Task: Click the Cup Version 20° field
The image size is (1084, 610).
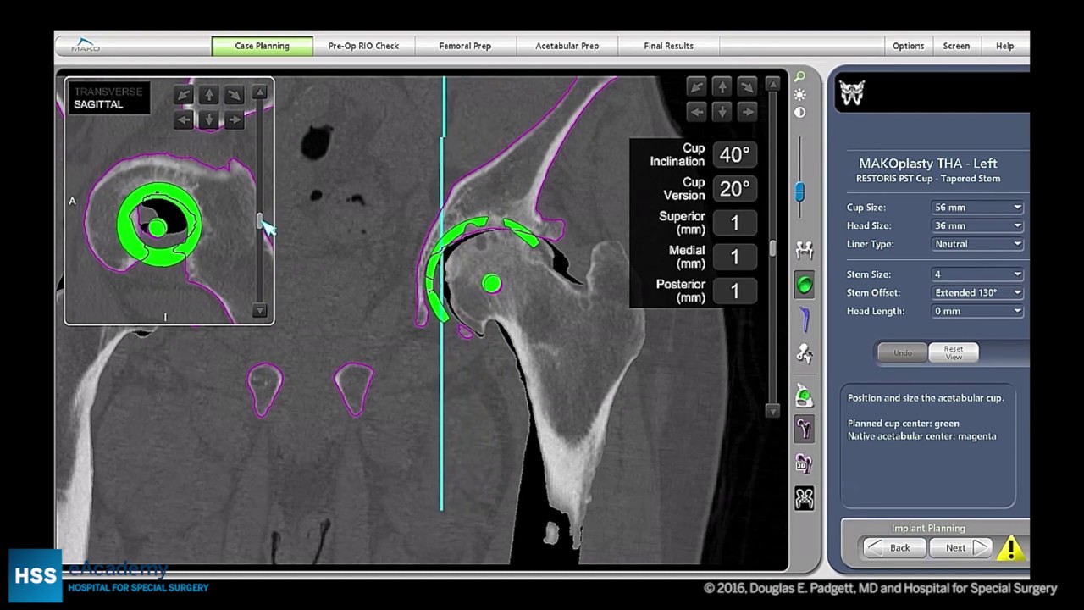Action: (734, 188)
